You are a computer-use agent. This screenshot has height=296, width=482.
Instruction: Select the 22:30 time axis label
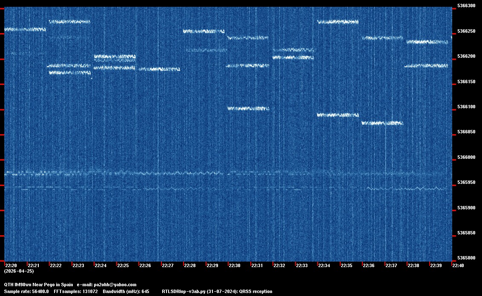click(x=235, y=266)
